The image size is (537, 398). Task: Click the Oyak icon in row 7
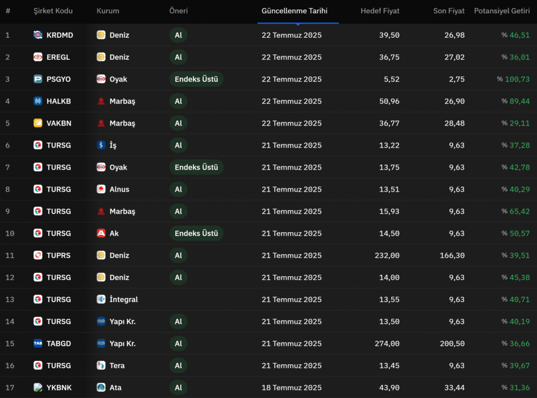click(101, 167)
